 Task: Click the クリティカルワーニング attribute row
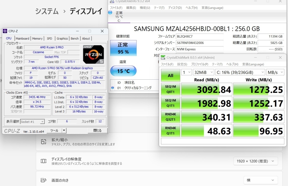click(x=135, y=88)
